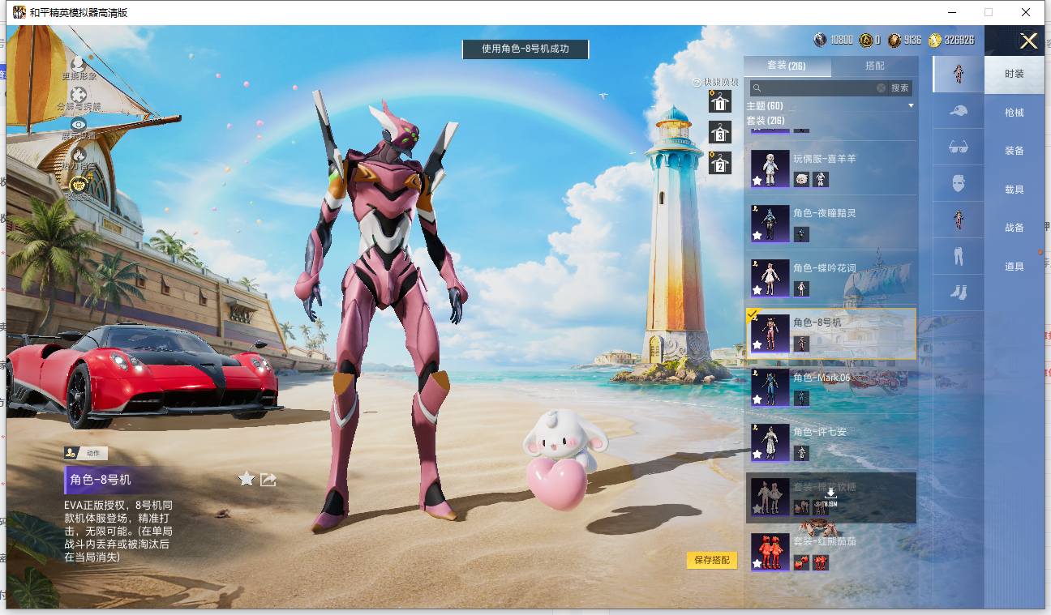The image size is (1051, 615).
Task: Favorite the 套装-红熊茄茄 star
Action: point(757,563)
